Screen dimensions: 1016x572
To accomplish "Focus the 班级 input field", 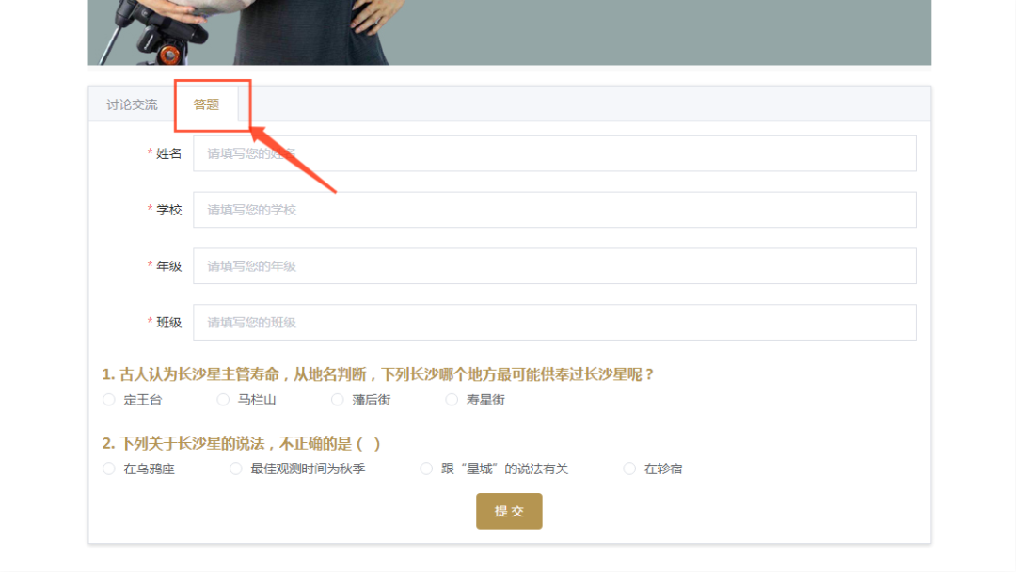I will point(555,323).
